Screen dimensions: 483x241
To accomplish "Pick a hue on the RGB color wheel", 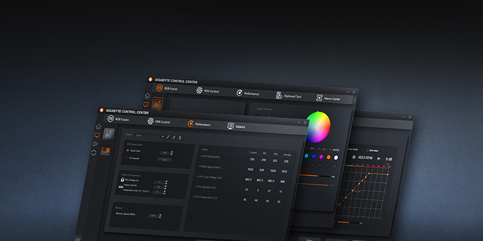I will (318, 127).
